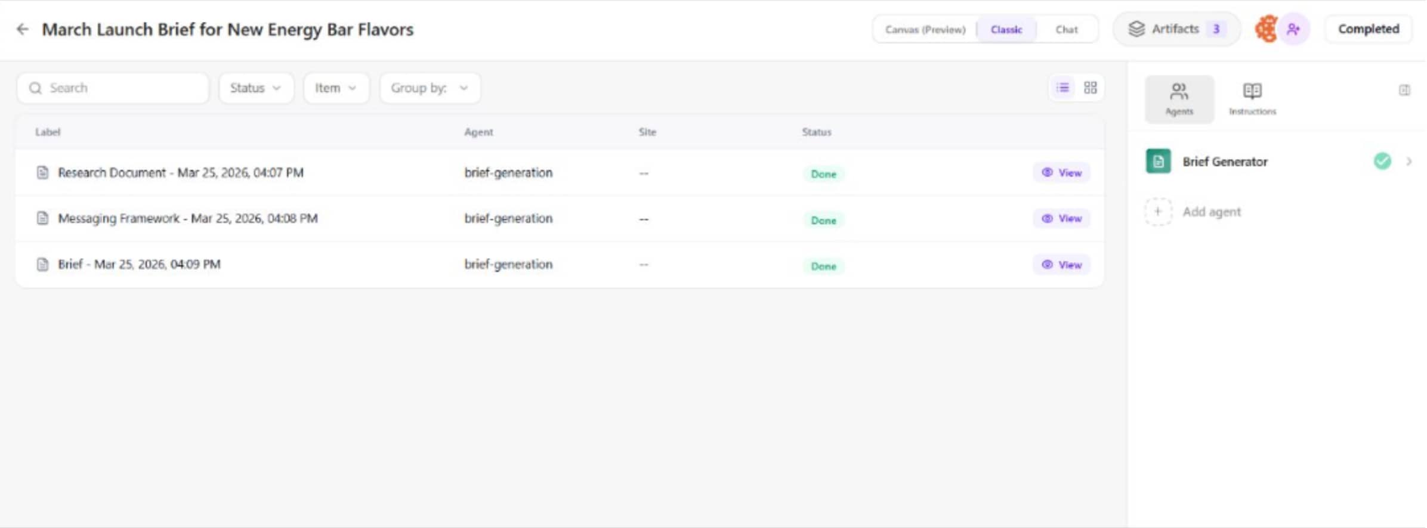1427x528 pixels.
Task: Select the Classic view tab
Action: (1006, 29)
